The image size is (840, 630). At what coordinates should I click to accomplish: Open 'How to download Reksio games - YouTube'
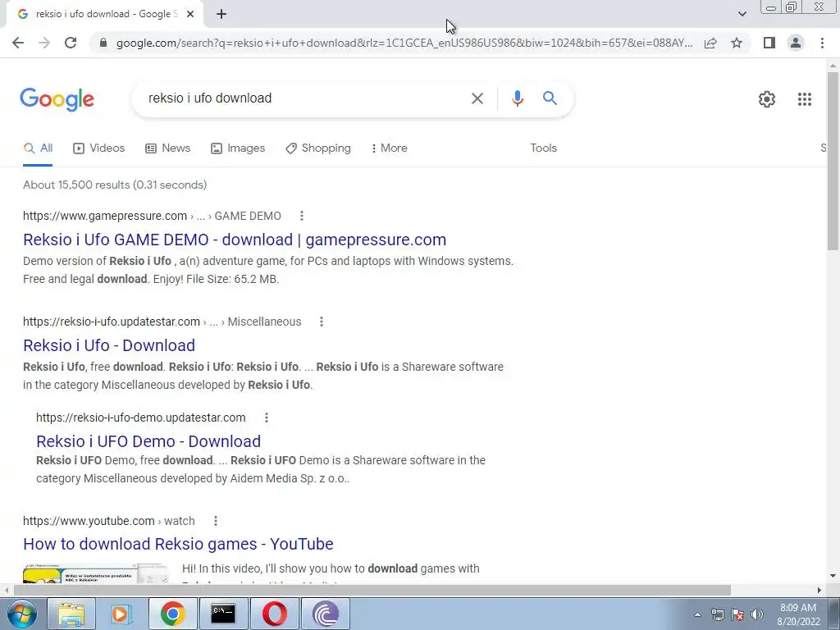(x=178, y=545)
